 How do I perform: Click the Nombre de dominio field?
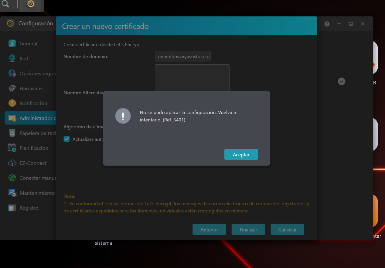tap(182, 56)
